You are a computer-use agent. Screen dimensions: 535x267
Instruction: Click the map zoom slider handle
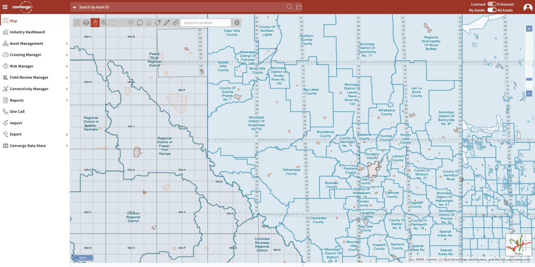529,79
